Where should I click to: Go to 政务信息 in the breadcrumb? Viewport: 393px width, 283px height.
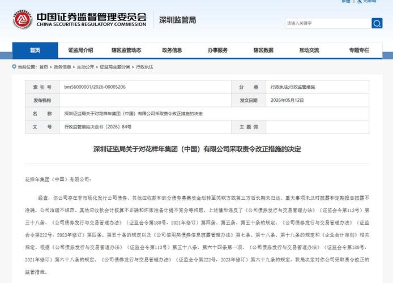tap(62, 67)
